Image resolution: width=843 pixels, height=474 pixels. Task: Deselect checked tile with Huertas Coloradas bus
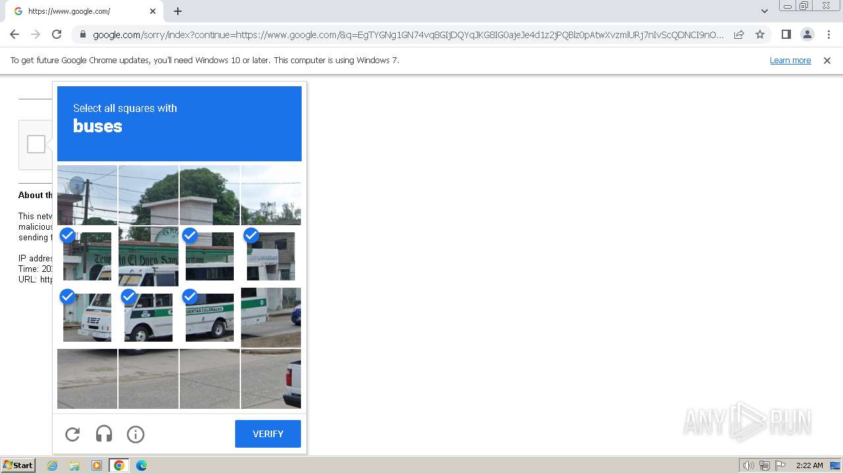pos(209,317)
